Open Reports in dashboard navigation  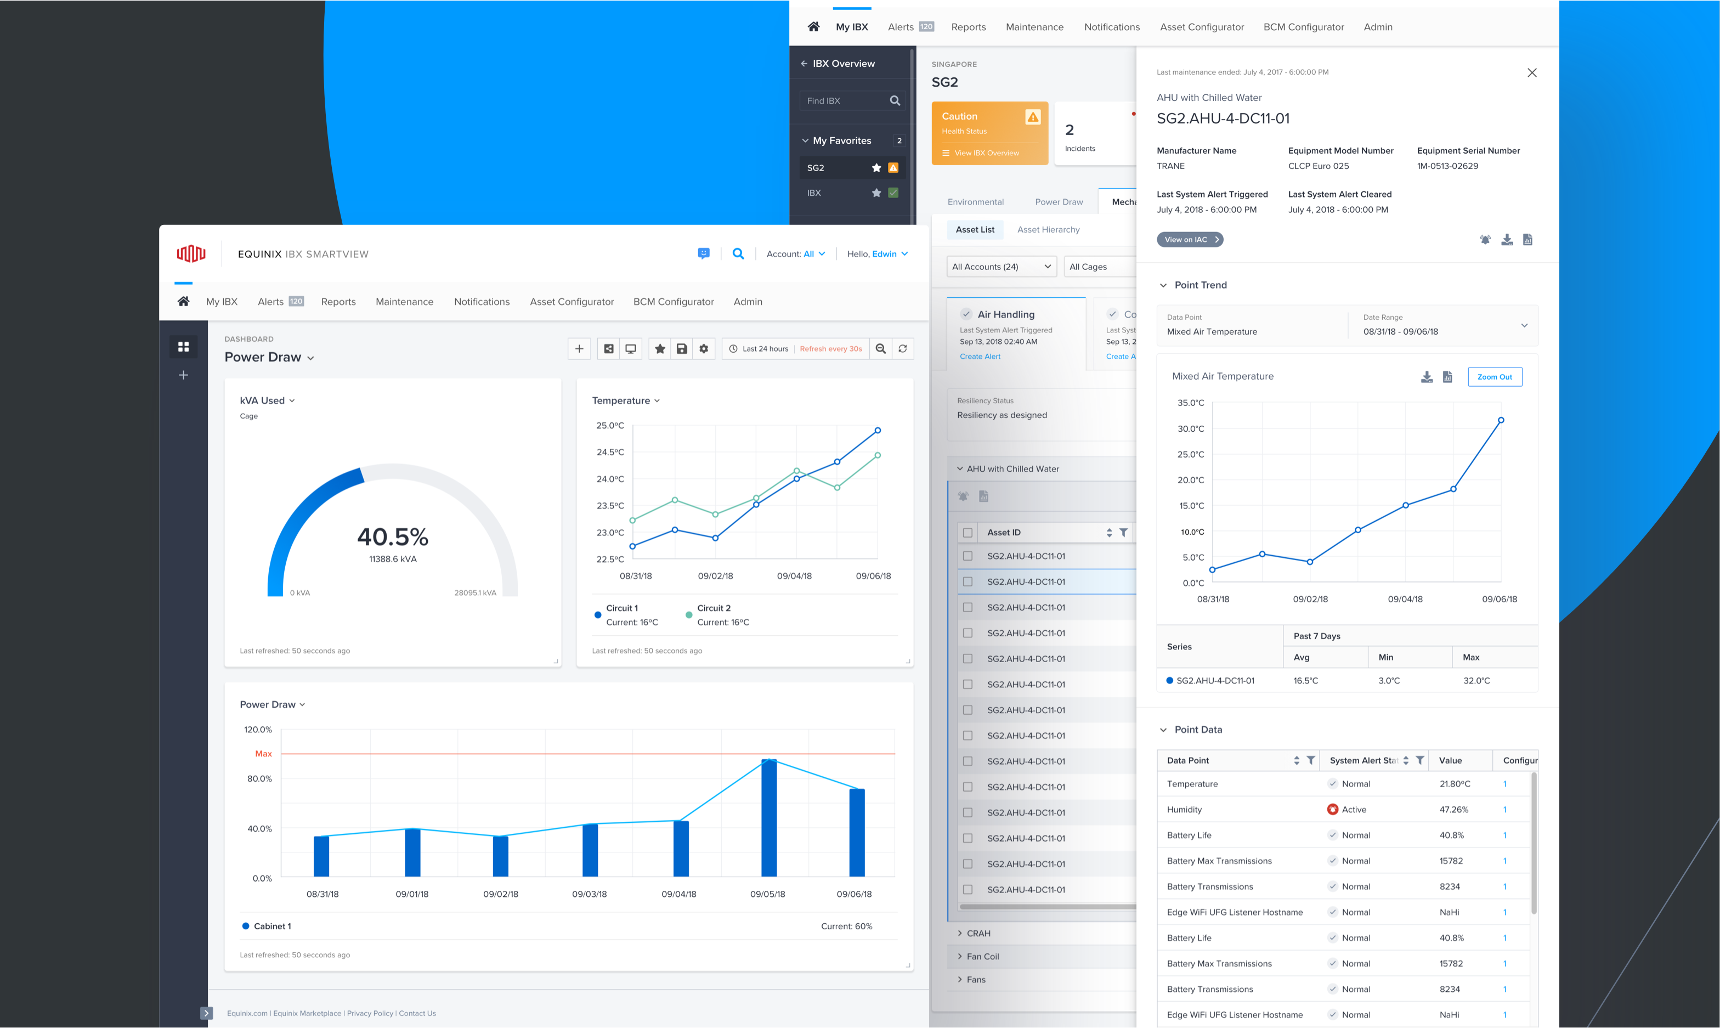pyautogui.click(x=338, y=301)
